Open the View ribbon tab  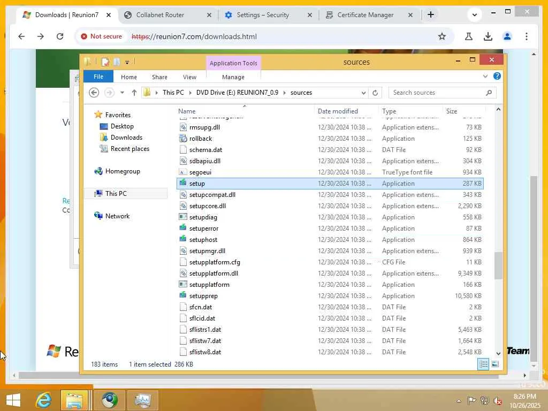189,77
